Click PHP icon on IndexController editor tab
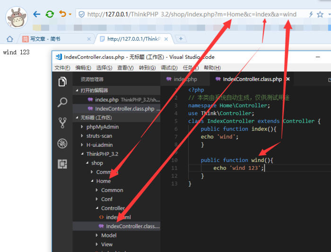Screen dimensions: 331x252 (218, 79)
